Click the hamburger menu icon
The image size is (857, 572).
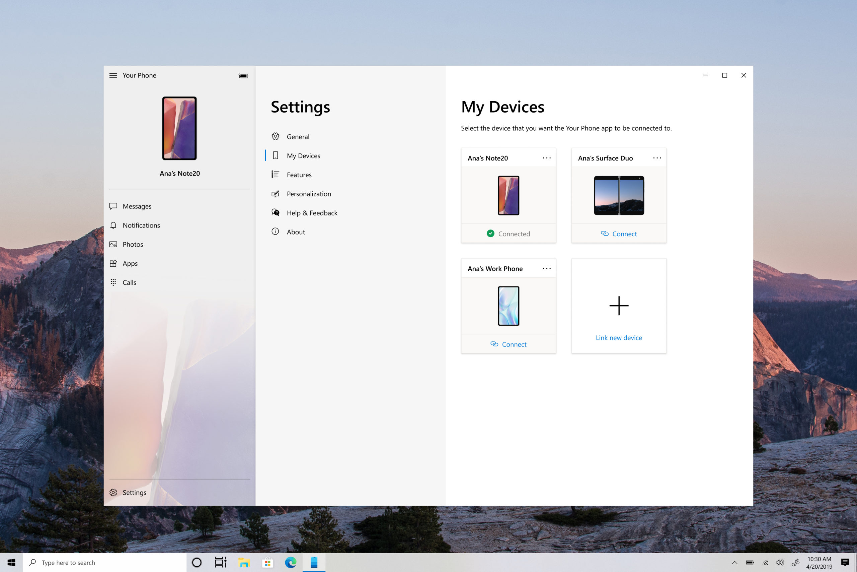pyautogui.click(x=113, y=75)
